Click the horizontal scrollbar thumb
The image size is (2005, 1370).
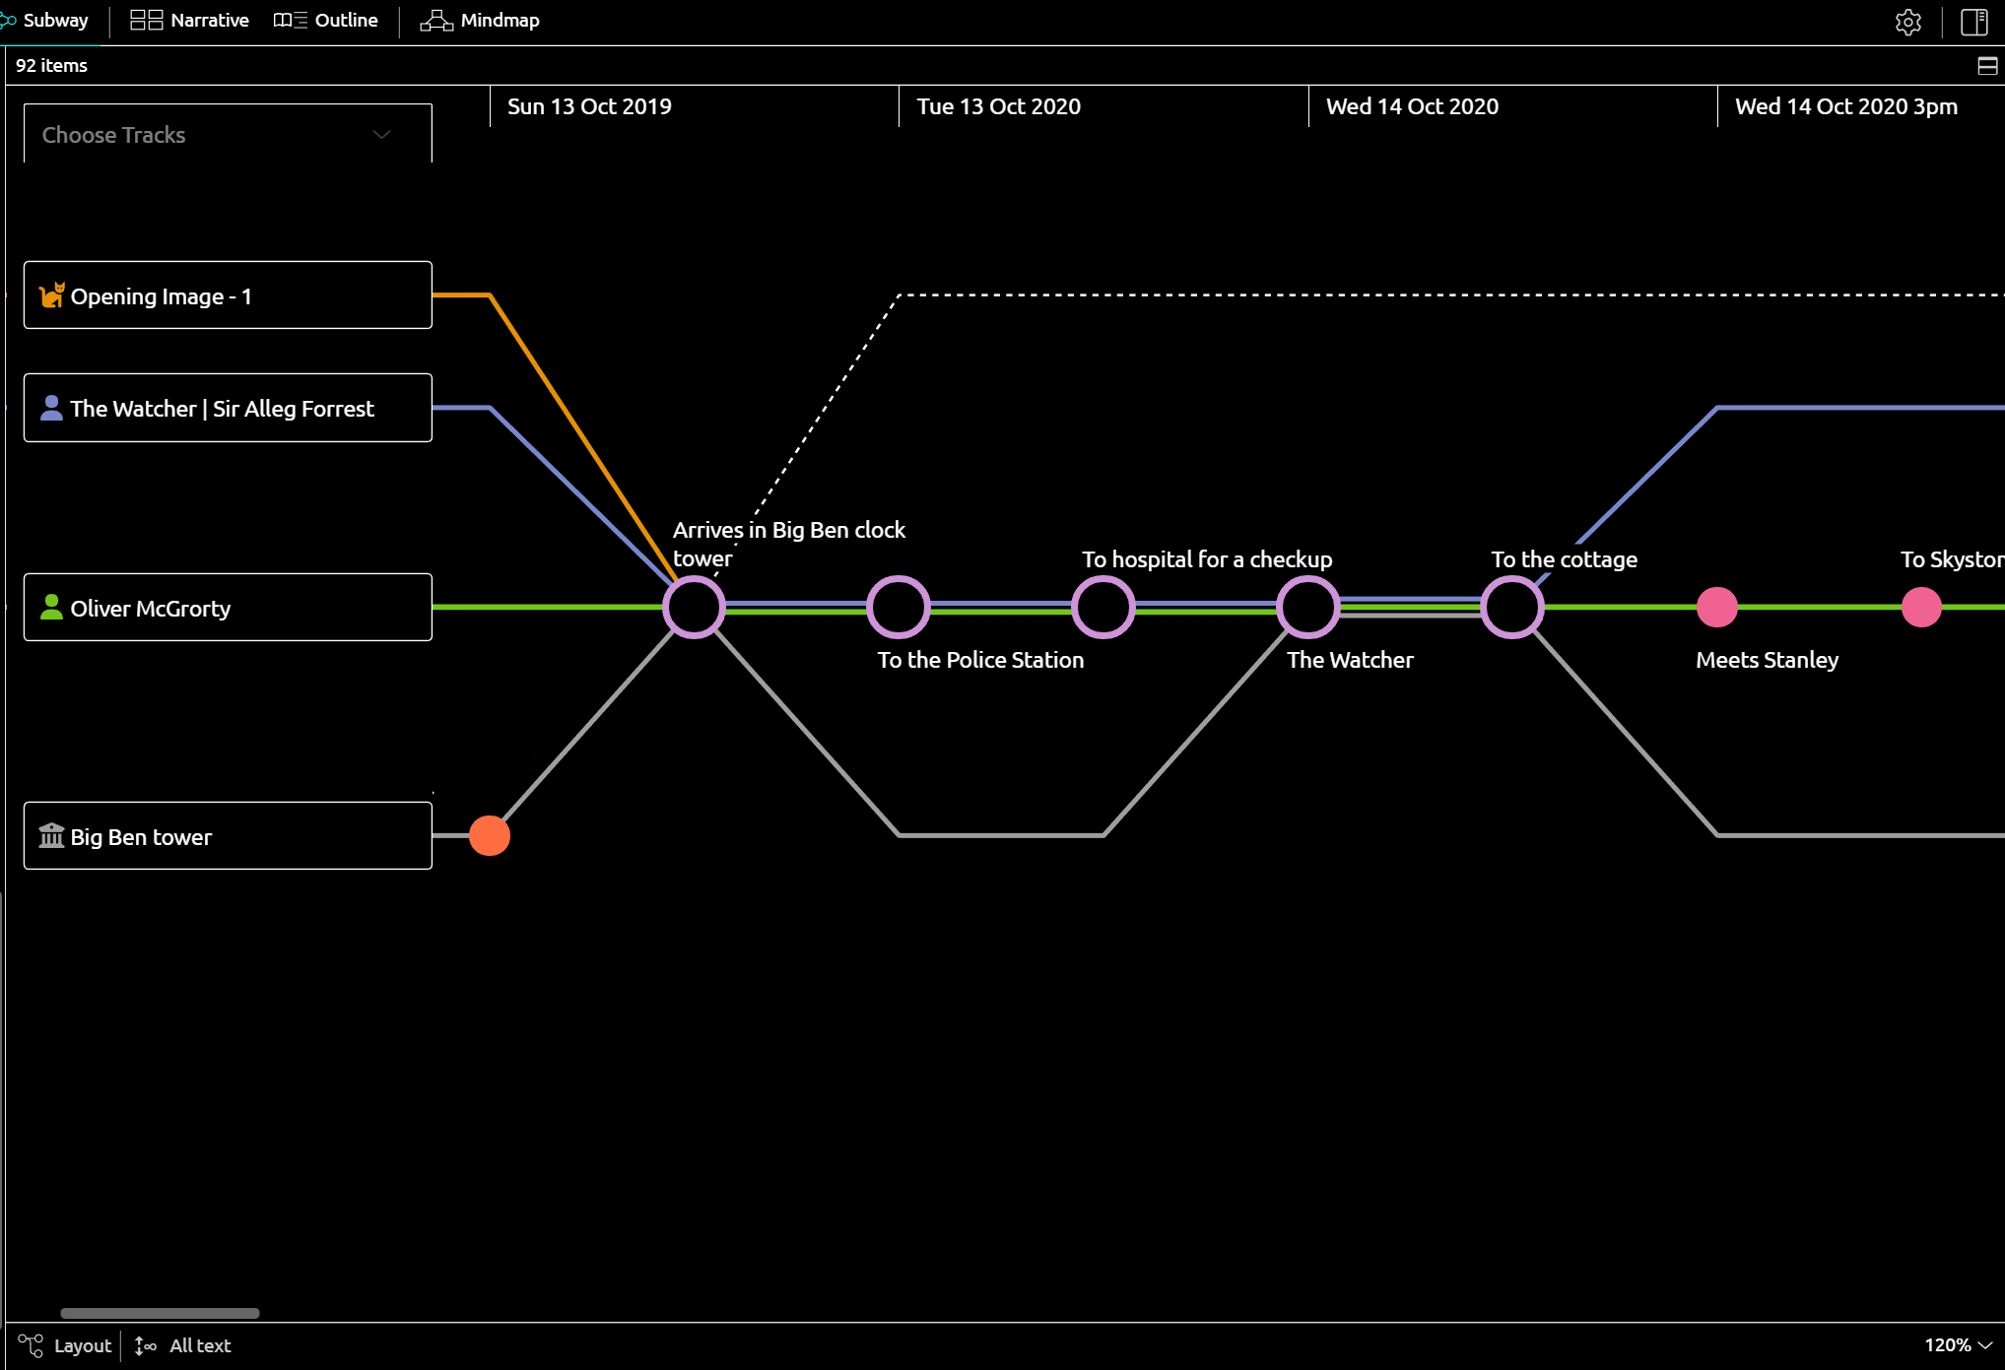(160, 1313)
